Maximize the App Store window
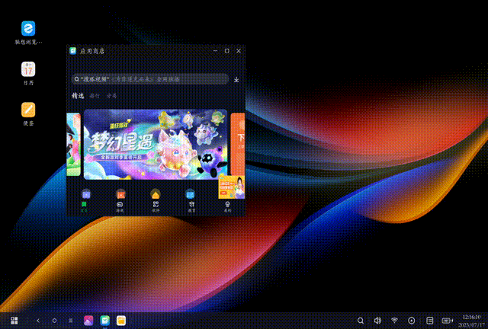Viewport: 488px width, 329px height. [227, 51]
